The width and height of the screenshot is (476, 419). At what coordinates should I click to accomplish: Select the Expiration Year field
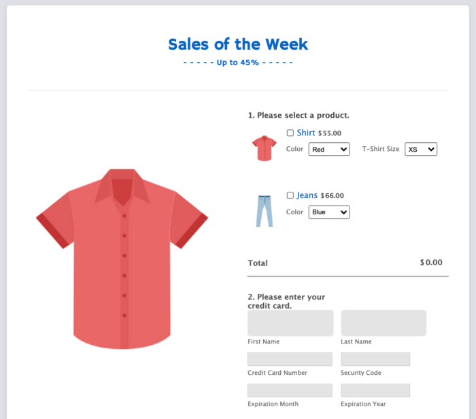375,390
